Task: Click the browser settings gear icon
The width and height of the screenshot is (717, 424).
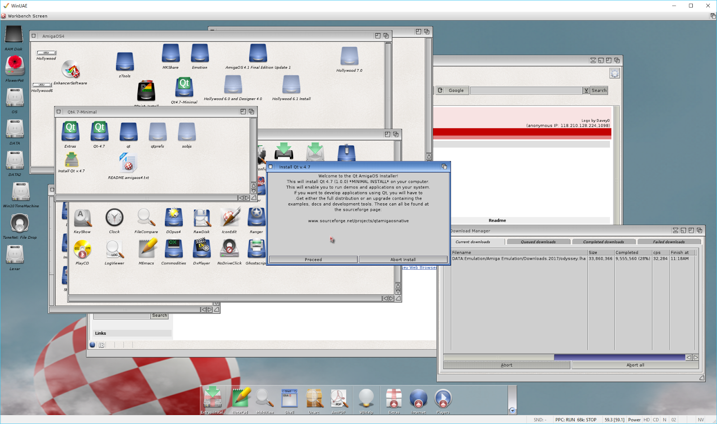Action: coord(614,74)
